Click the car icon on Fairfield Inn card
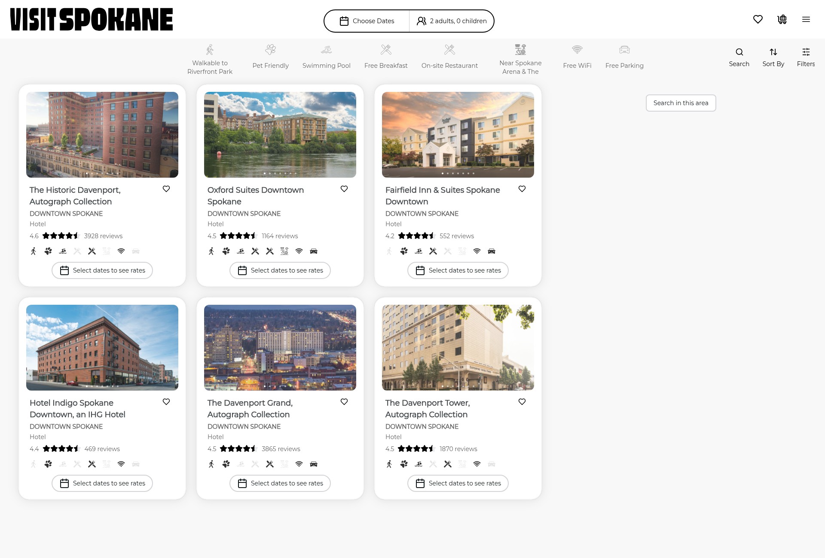Image resolution: width=825 pixels, height=558 pixels. click(492, 251)
